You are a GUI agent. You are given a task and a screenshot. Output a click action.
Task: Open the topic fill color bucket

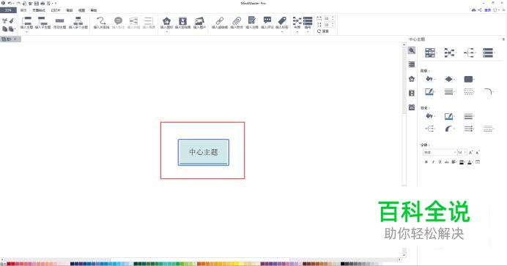point(430,79)
